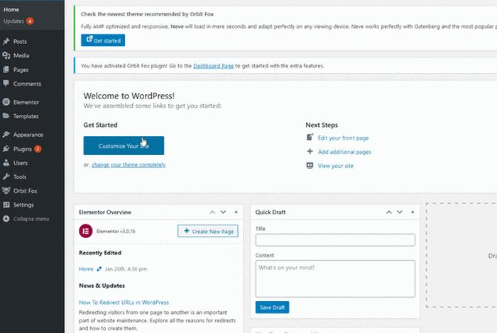Click Add additional pages link
The height and width of the screenshot is (333, 497).
pyautogui.click(x=344, y=152)
